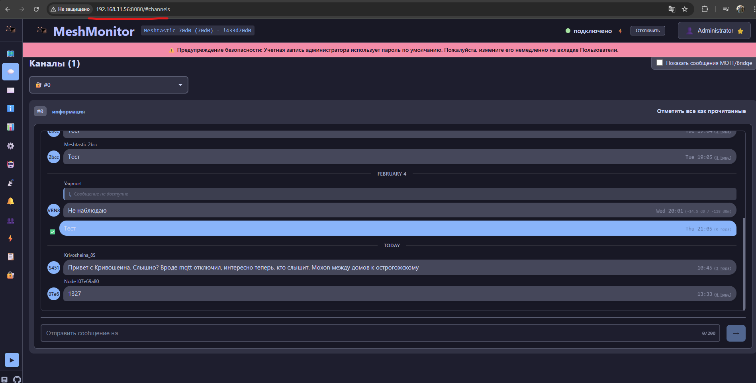Click Отключить to disconnect
Screen dimensions: 756x383
pos(647,31)
